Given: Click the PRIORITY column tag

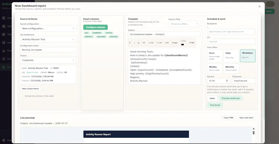Looking at the screenshot, I should 89,37.
